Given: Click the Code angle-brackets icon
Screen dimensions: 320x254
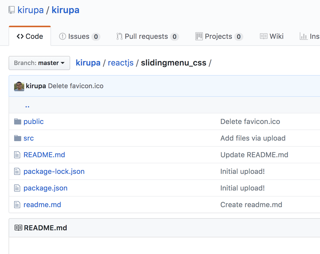Looking at the screenshot, I should pyautogui.click(x=20, y=36).
